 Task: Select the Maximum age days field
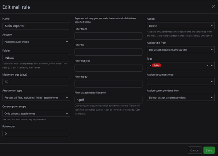pyautogui.click(x=36, y=82)
